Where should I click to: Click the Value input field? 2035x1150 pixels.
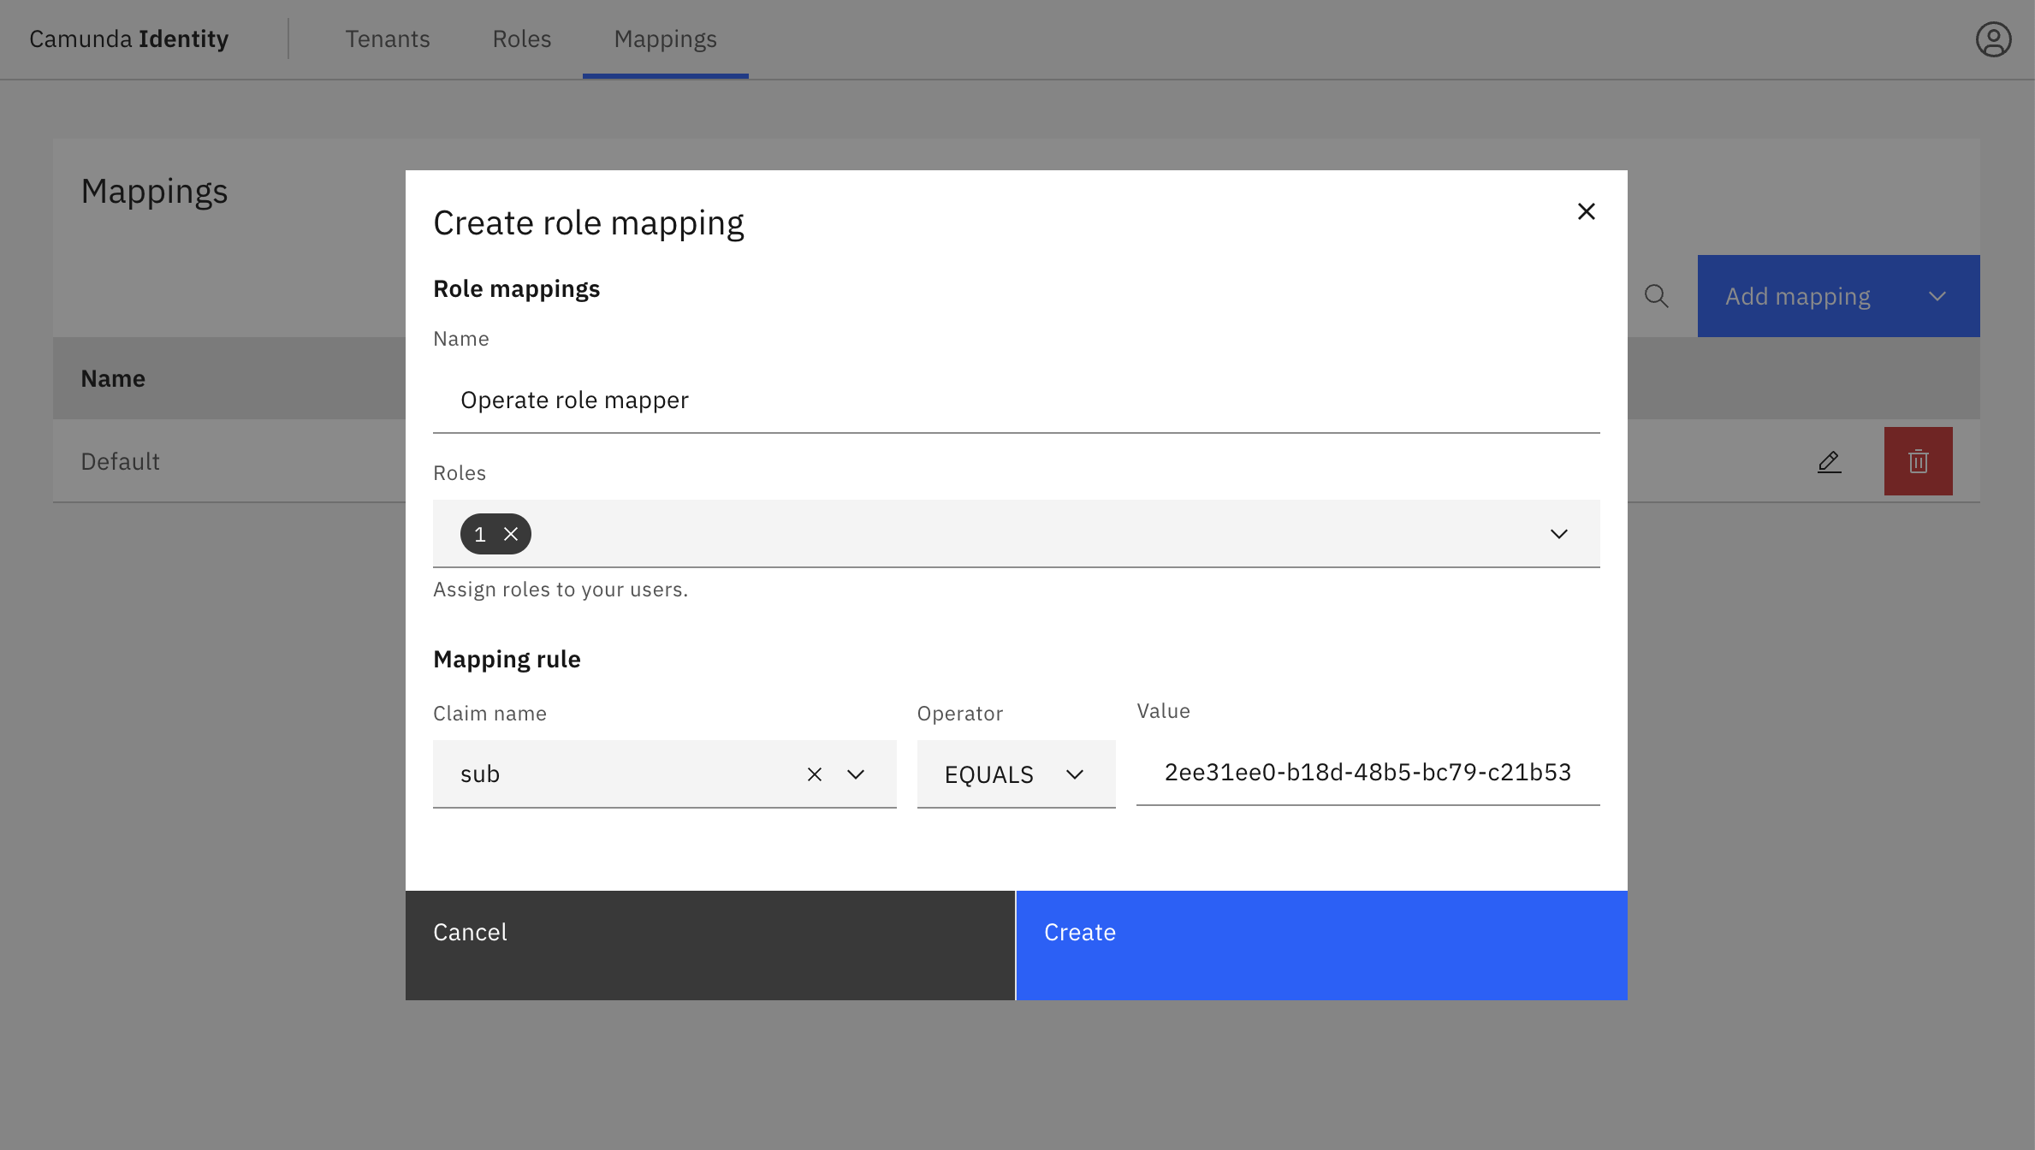(x=1368, y=771)
